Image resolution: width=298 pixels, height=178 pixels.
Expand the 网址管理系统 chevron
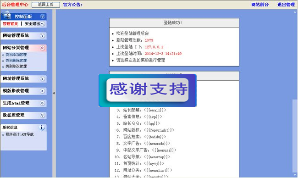pyautogui.click(x=42, y=79)
